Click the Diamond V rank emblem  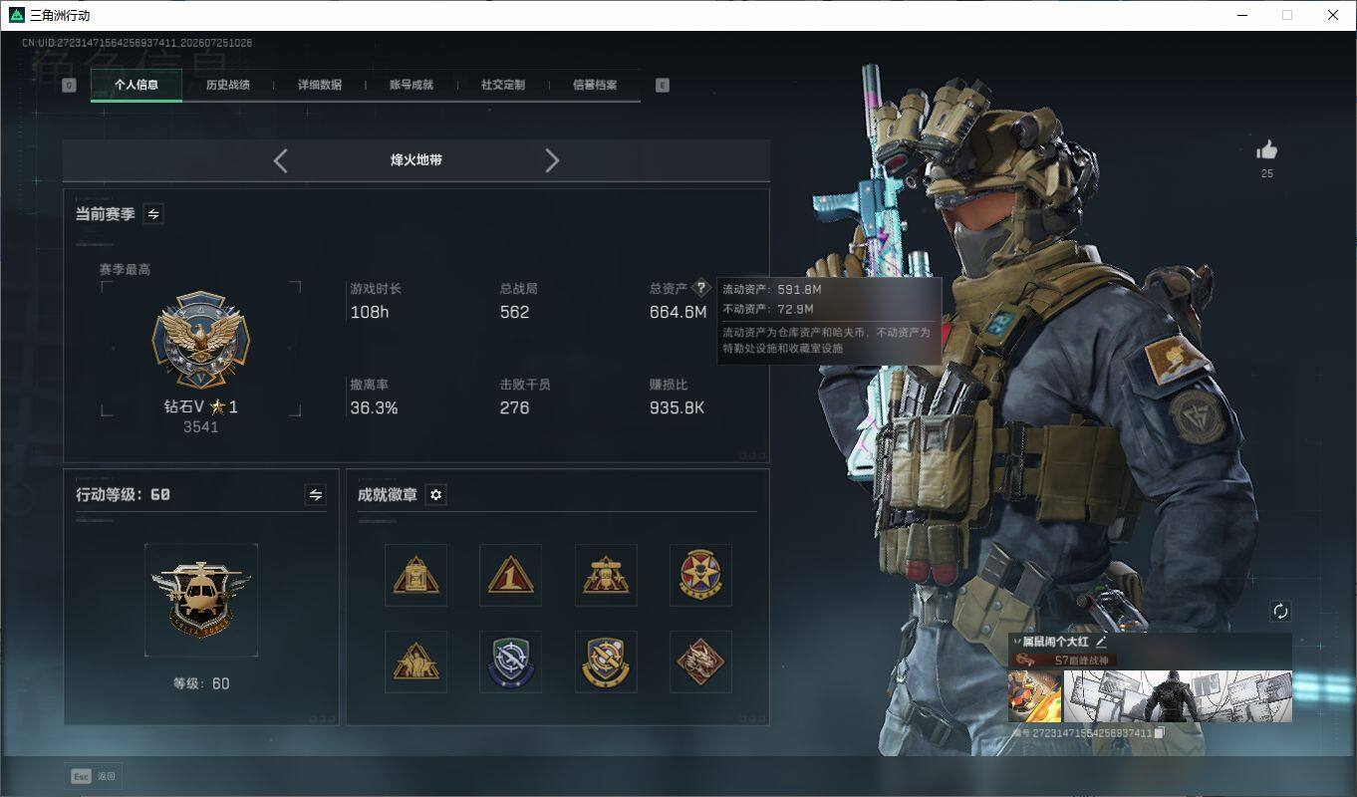tap(200, 341)
